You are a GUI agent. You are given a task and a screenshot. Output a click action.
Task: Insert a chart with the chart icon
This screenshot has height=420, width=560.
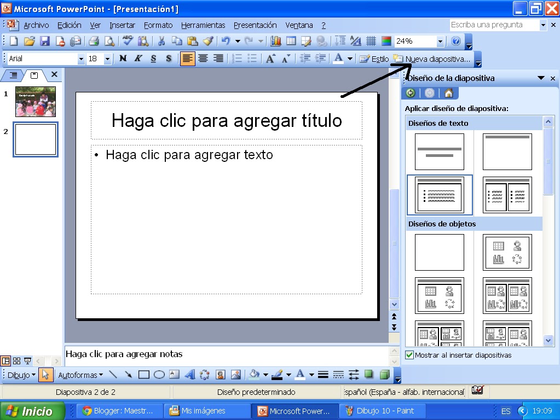click(275, 41)
